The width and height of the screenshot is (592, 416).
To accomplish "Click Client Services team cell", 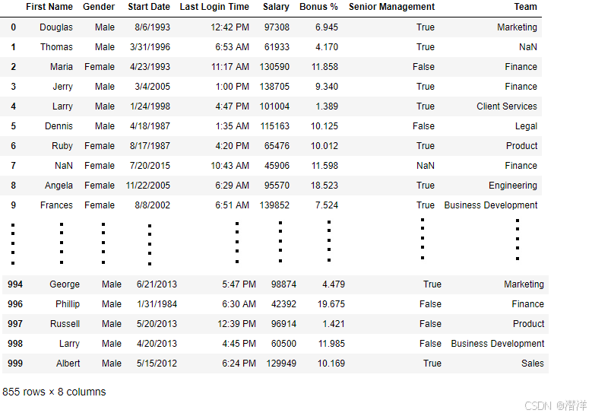I will pyautogui.click(x=507, y=106).
